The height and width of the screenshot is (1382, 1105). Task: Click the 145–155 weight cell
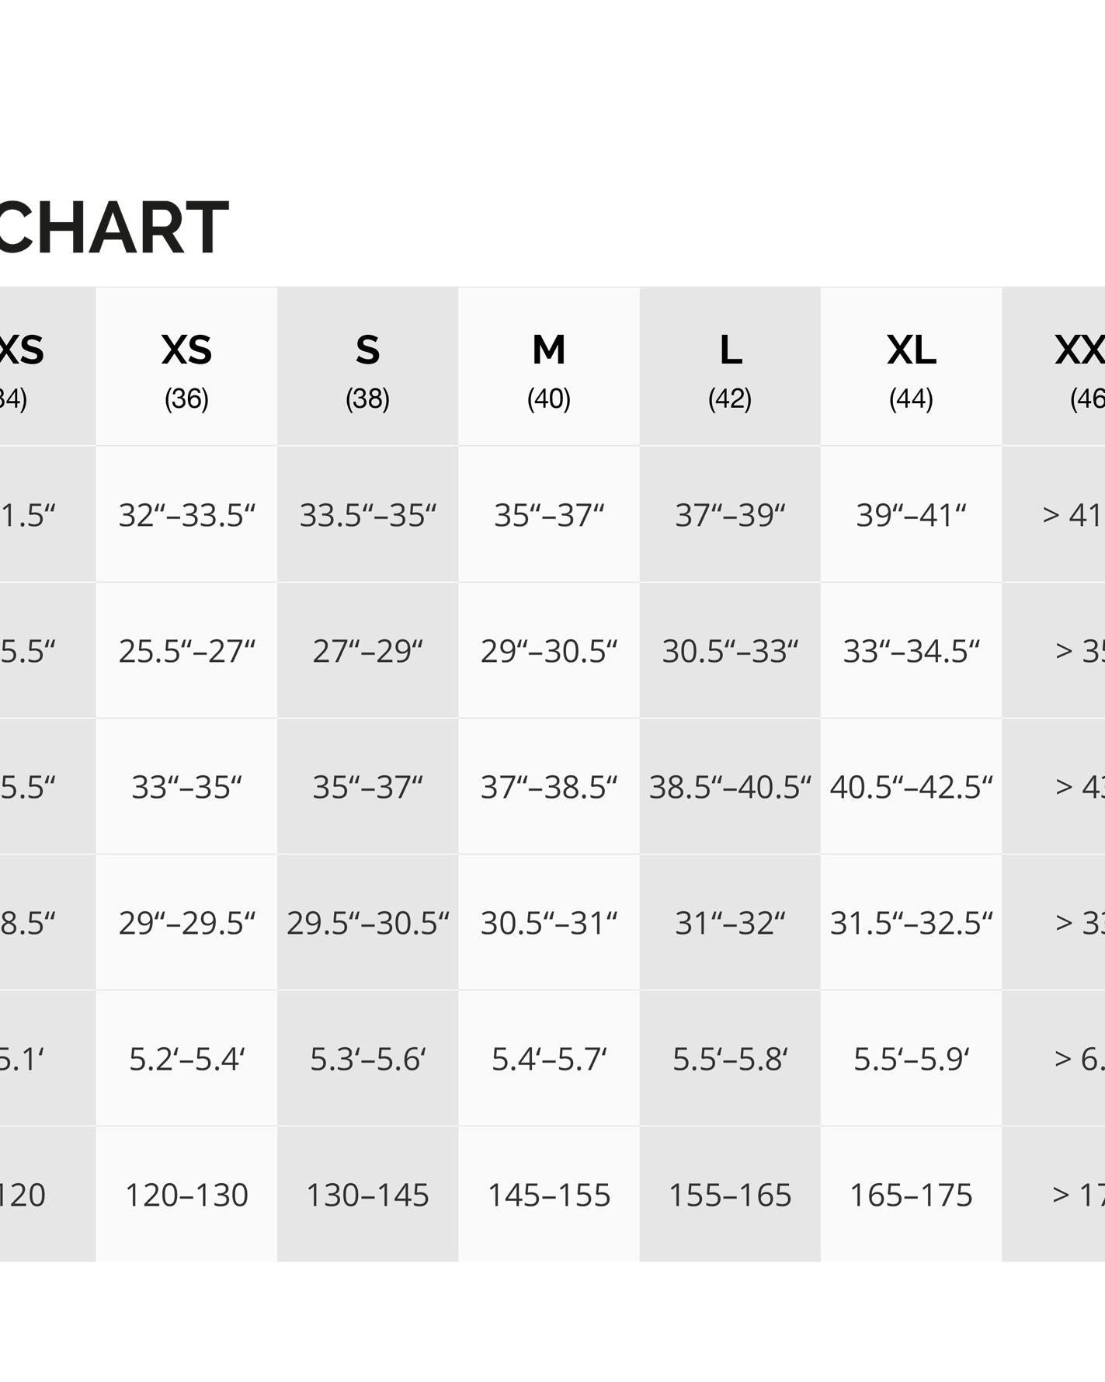[548, 1195]
